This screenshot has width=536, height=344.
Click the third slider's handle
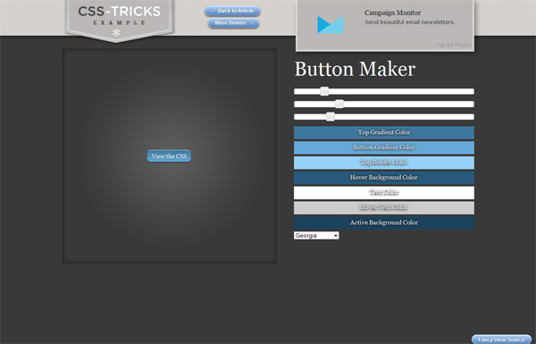point(331,117)
